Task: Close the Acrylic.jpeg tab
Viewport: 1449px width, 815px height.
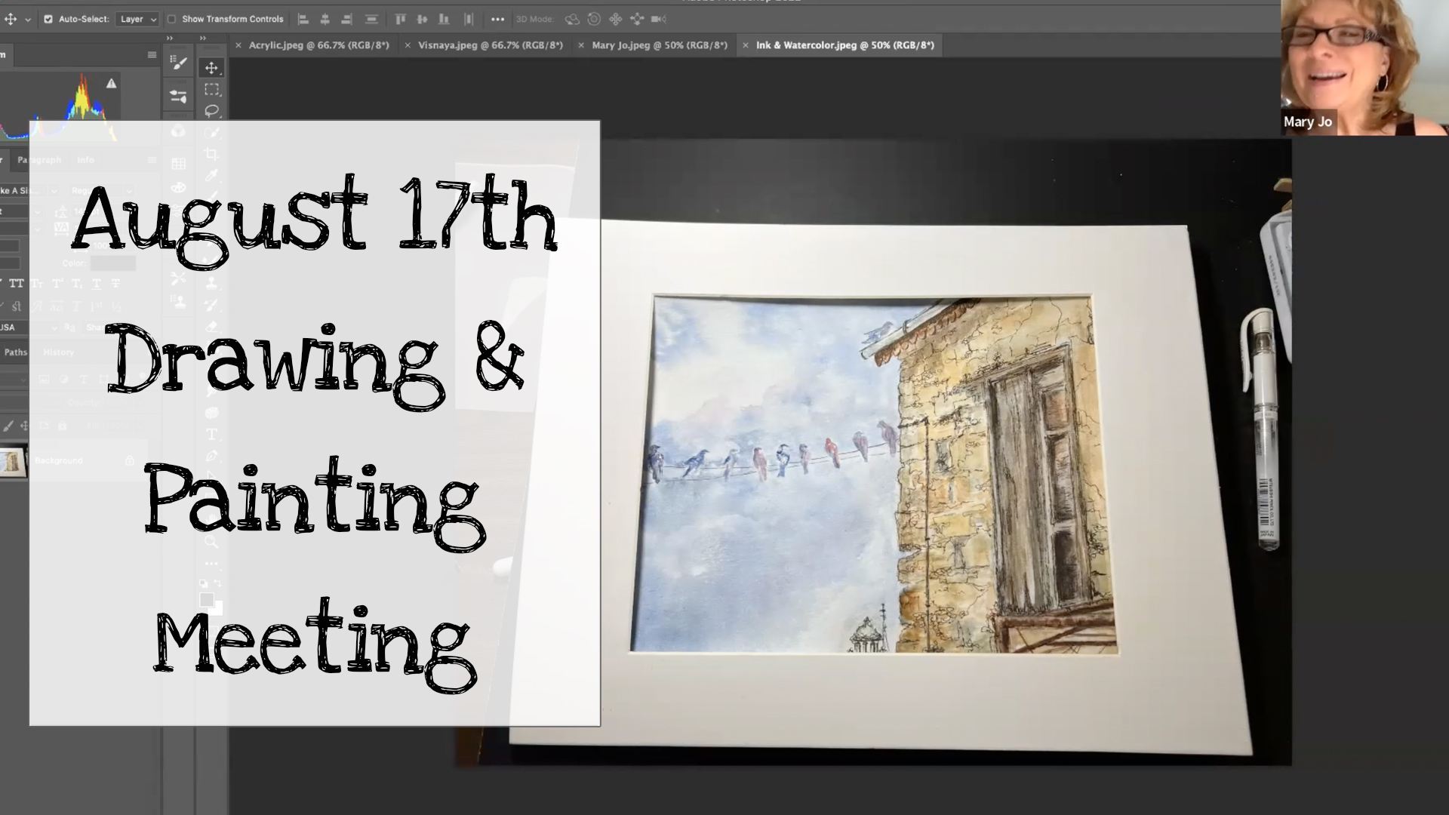Action: [x=238, y=45]
